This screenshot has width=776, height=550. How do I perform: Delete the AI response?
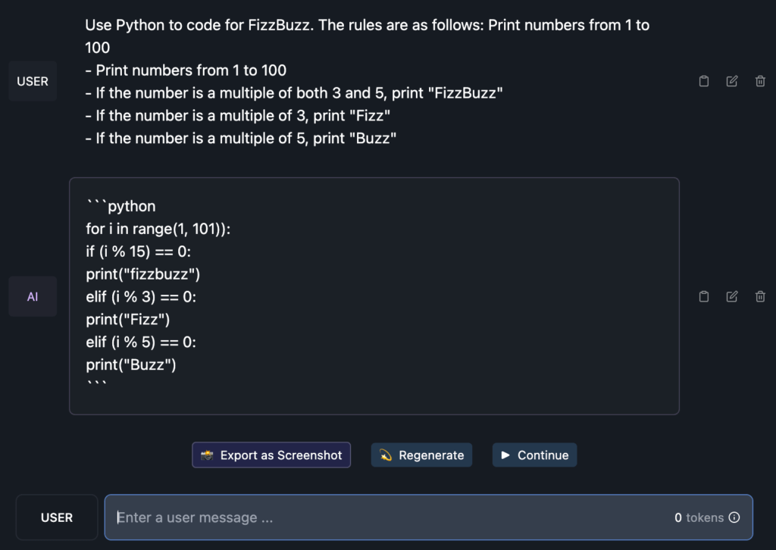[760, 297]
